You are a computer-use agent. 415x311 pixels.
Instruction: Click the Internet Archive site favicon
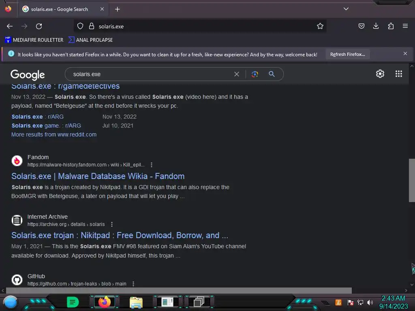pyautogui.click(x=17, y=220)
